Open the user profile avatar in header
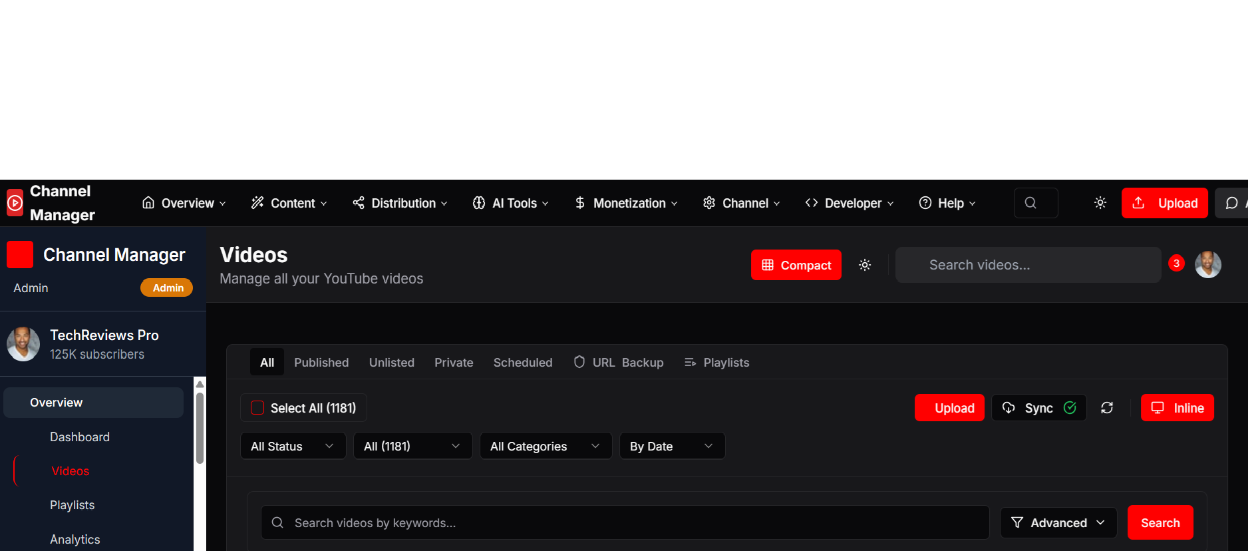Viewport: 1248px width, 551px height. point(1207,265)
